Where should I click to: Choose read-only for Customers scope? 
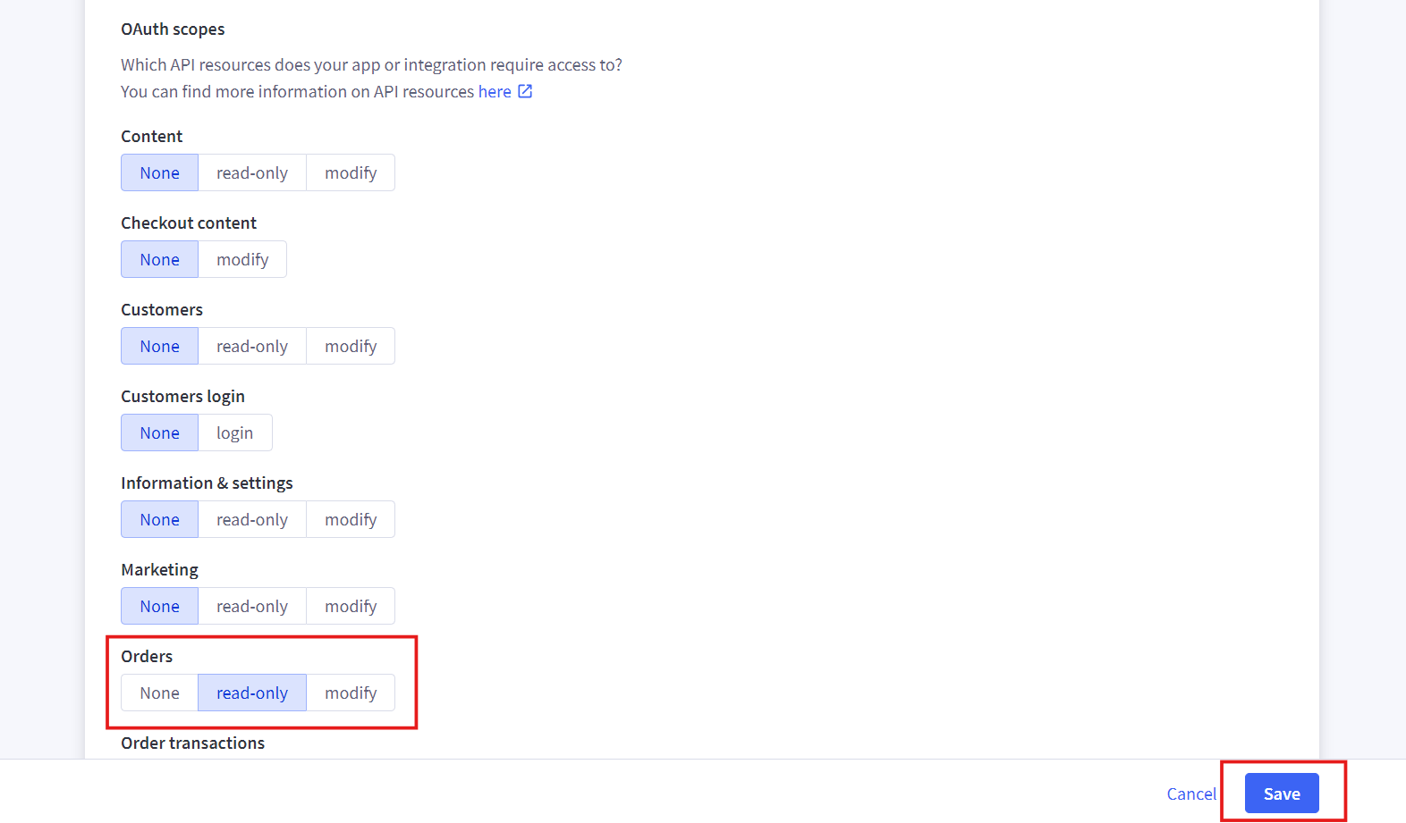252,346
